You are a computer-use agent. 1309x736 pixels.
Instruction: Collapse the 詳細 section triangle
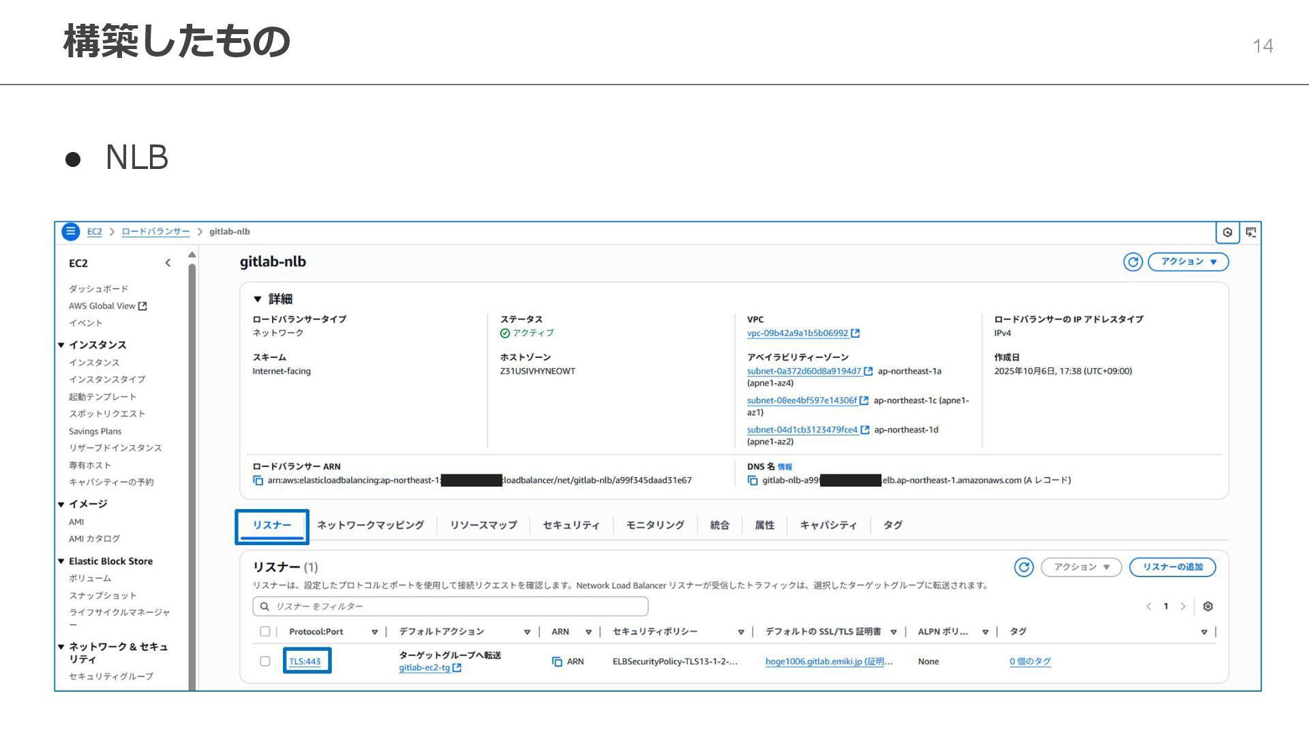(x=258, y=299)
